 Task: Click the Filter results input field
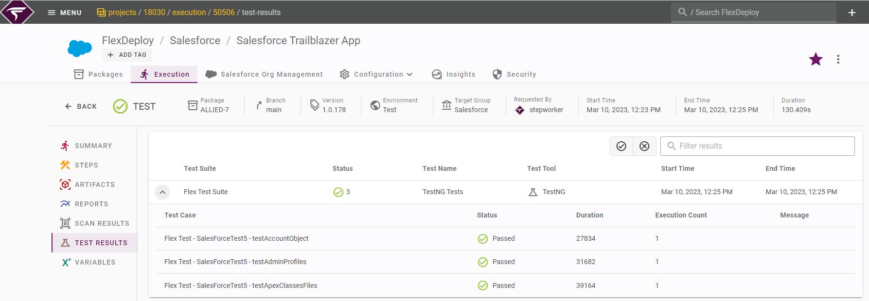click(x=757, y=146)
